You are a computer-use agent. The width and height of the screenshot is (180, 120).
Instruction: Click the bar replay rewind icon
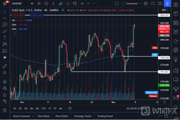81,3
